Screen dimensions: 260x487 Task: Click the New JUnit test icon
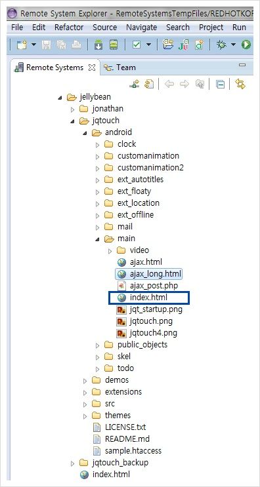tap(183, 45)
